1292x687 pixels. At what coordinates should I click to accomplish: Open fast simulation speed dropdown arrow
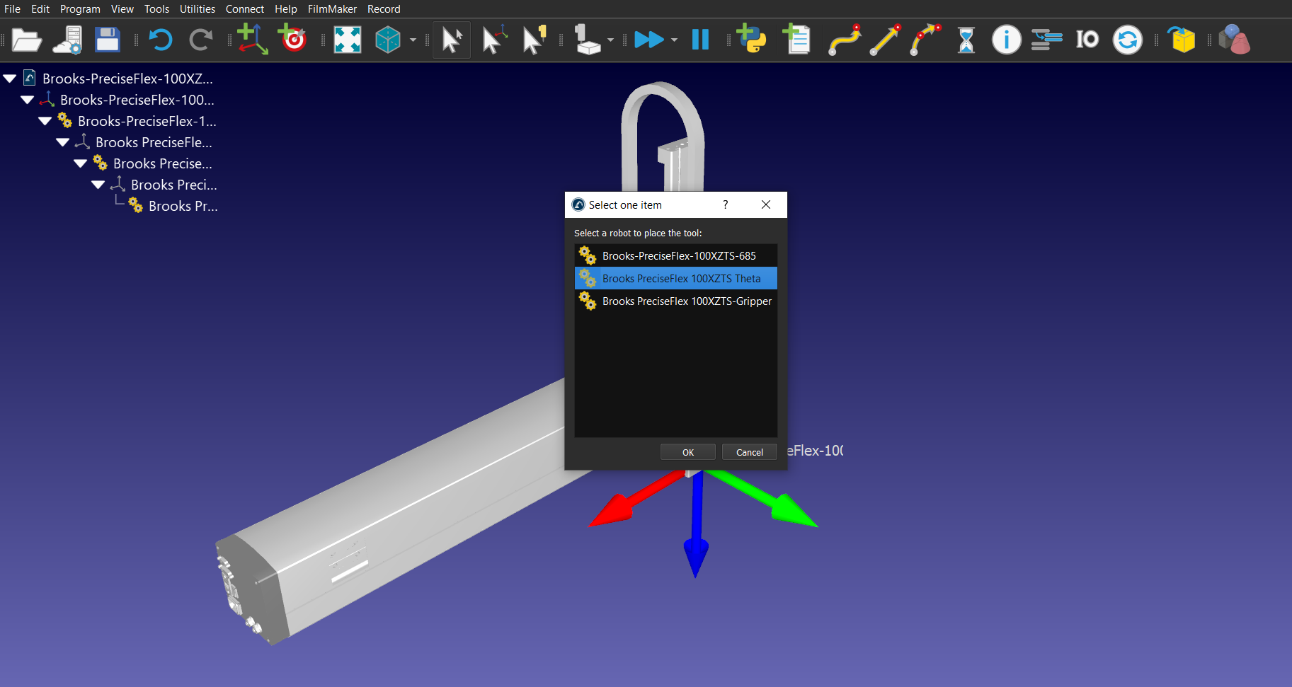pyautogui.click(x=674, y=40)
